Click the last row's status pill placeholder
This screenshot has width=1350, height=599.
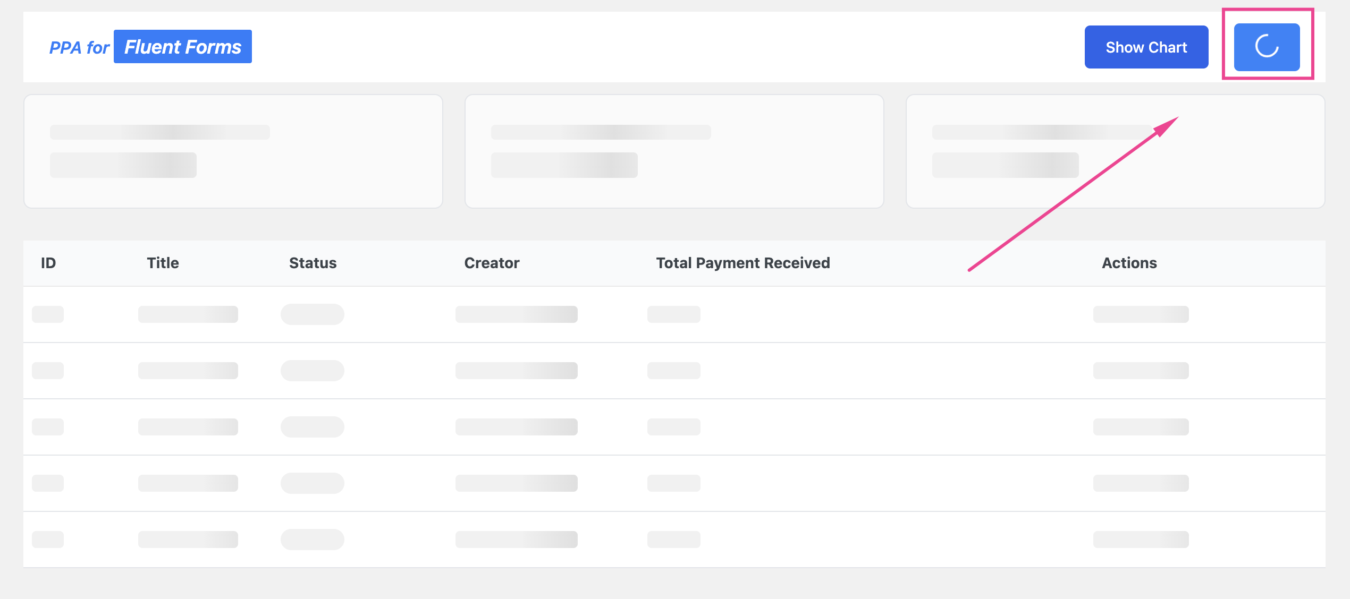[312, 540]
